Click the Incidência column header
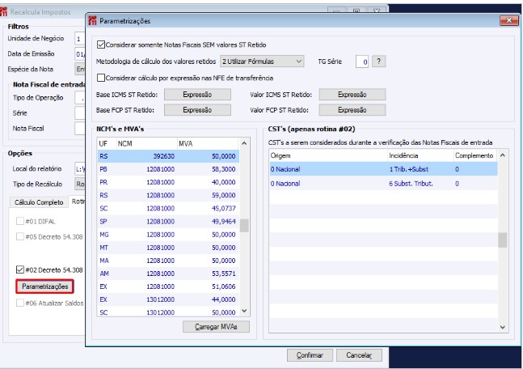The height and width of the screenshot is (369, 523). tap(420, 155)
